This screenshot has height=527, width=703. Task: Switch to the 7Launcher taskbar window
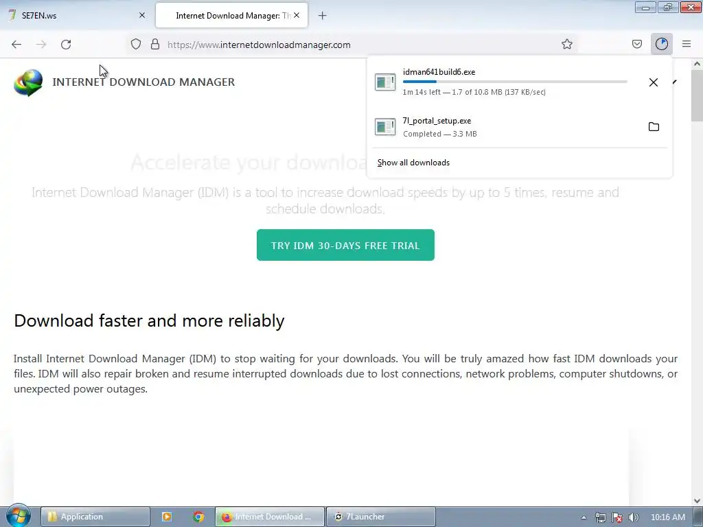(x=380, y=517)
